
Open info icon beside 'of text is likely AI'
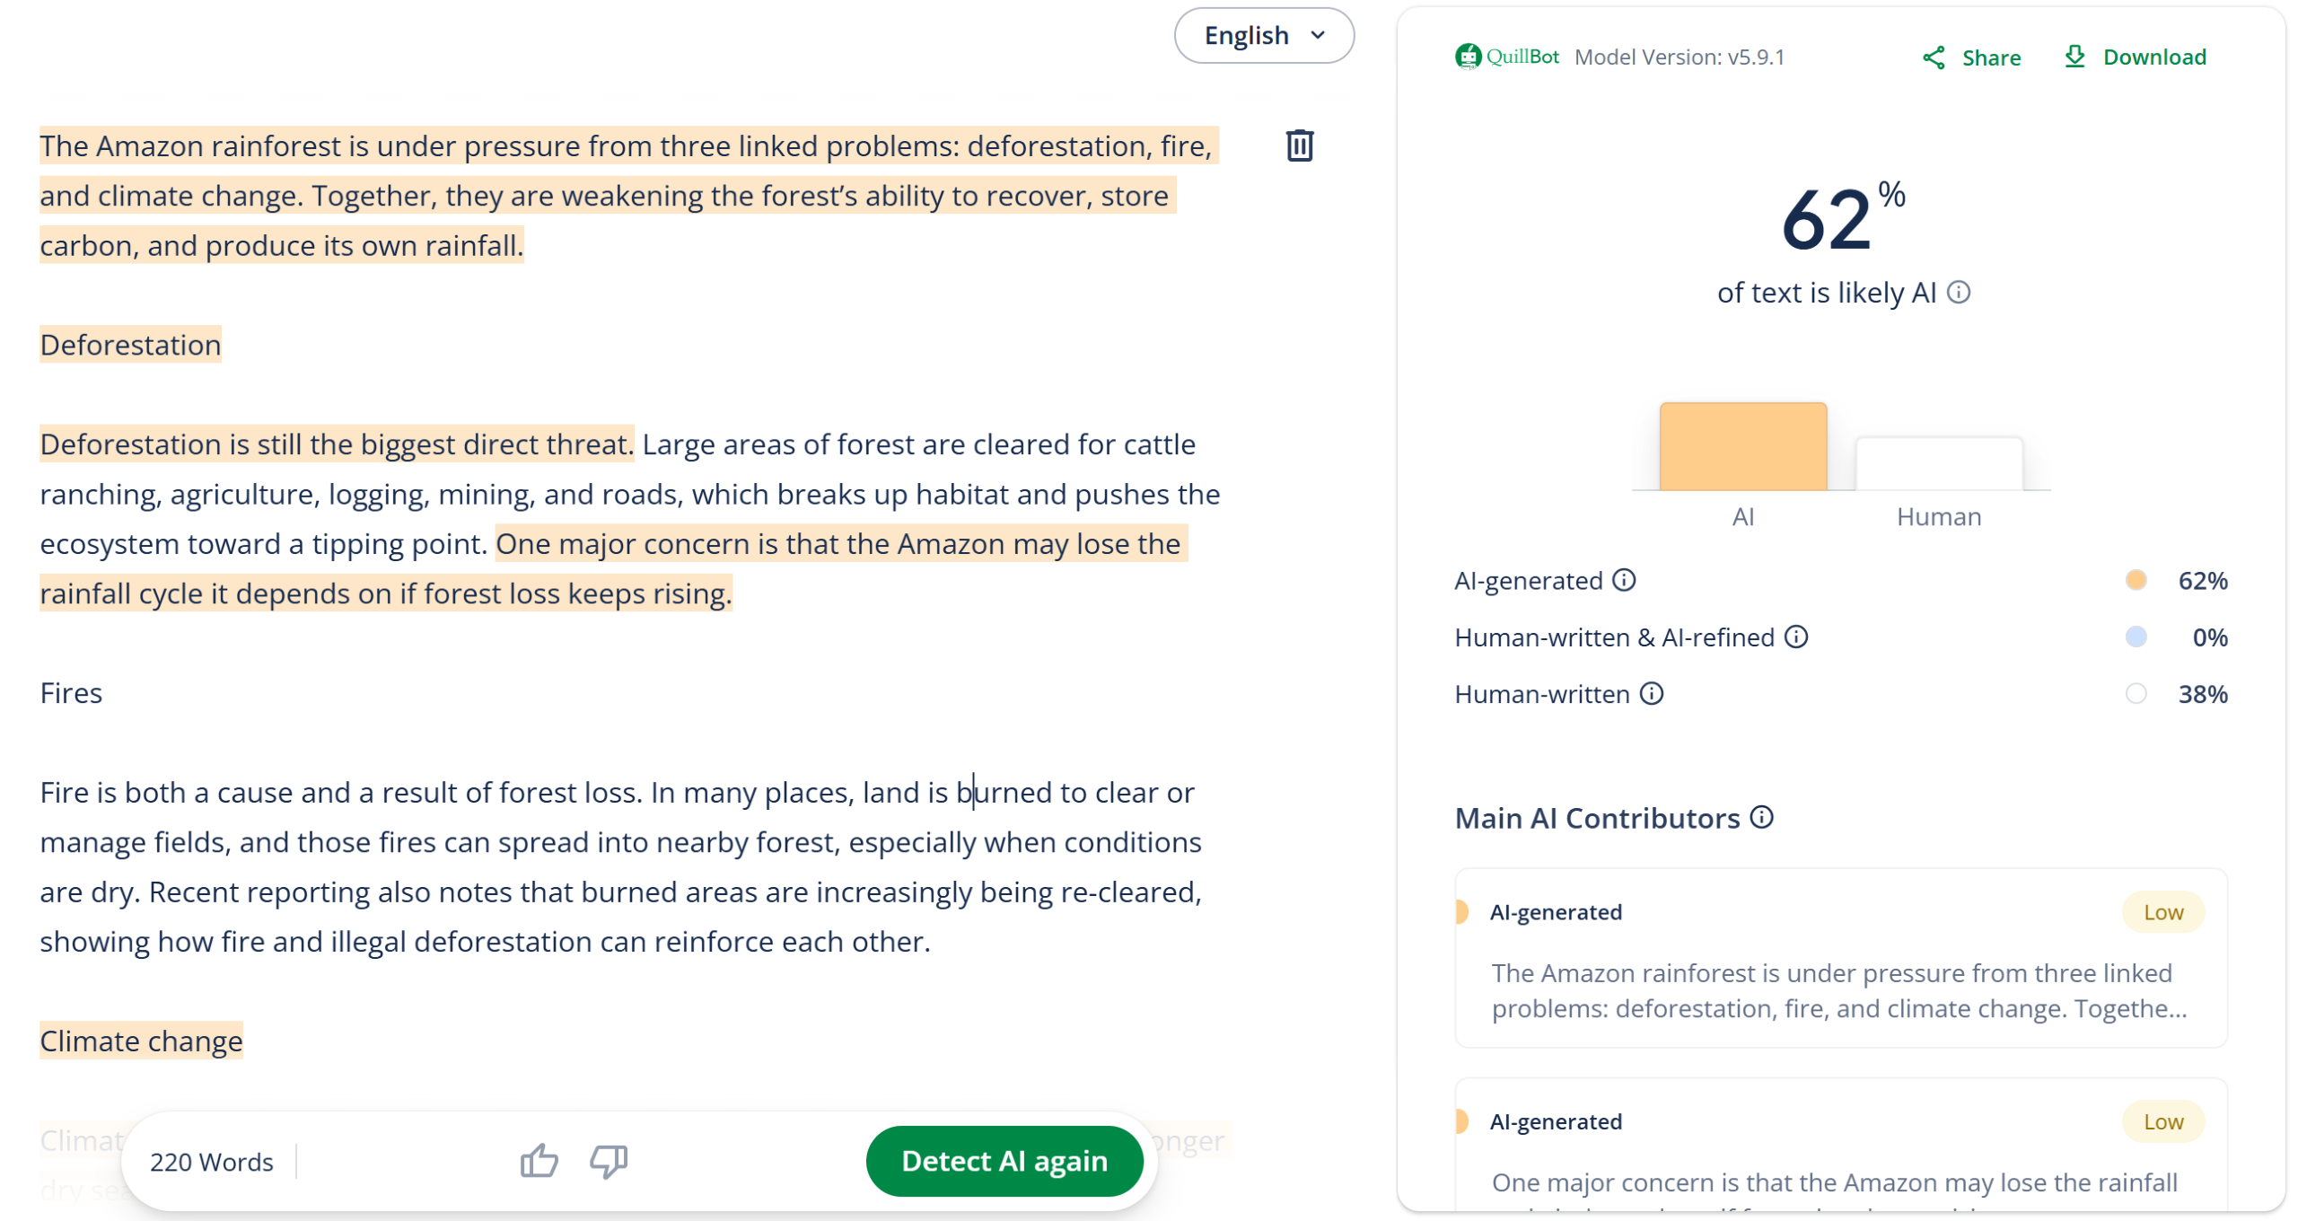click(x=1959, y=293)
